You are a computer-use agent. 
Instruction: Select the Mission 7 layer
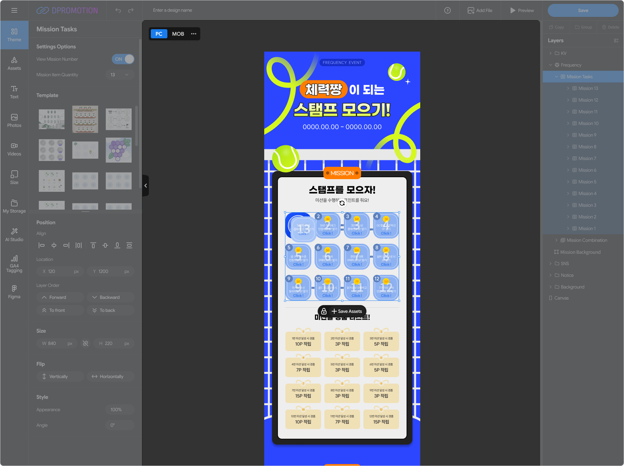click(583, 158)
